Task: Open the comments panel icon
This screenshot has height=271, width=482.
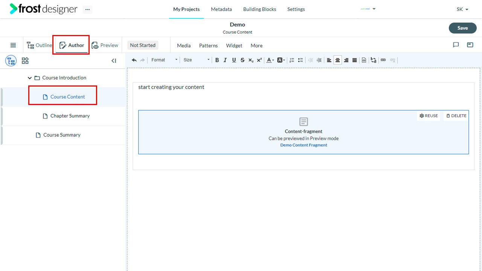Action: click(456, 45)
